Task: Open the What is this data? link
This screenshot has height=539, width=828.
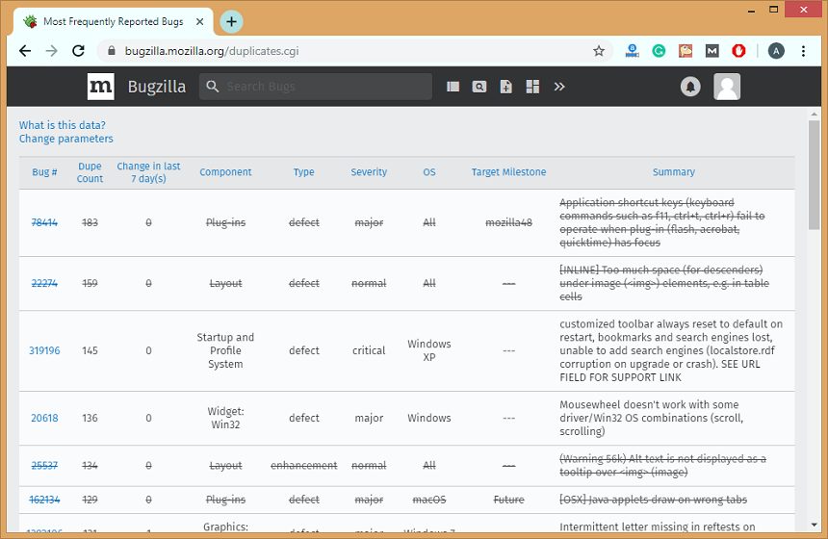Action: point(63,125)
